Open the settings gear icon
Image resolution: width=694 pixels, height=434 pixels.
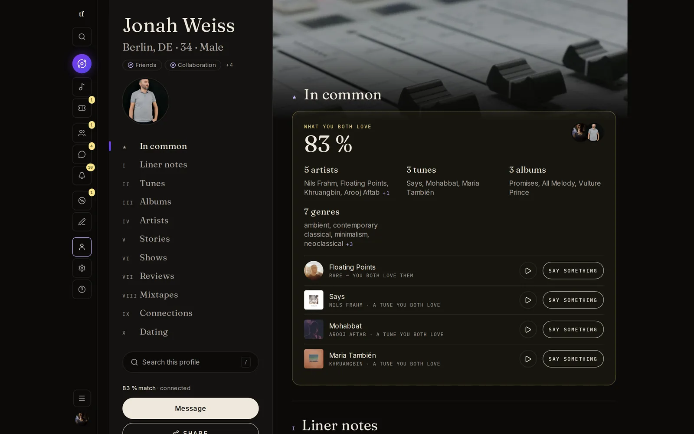click(x=82, y=268)
